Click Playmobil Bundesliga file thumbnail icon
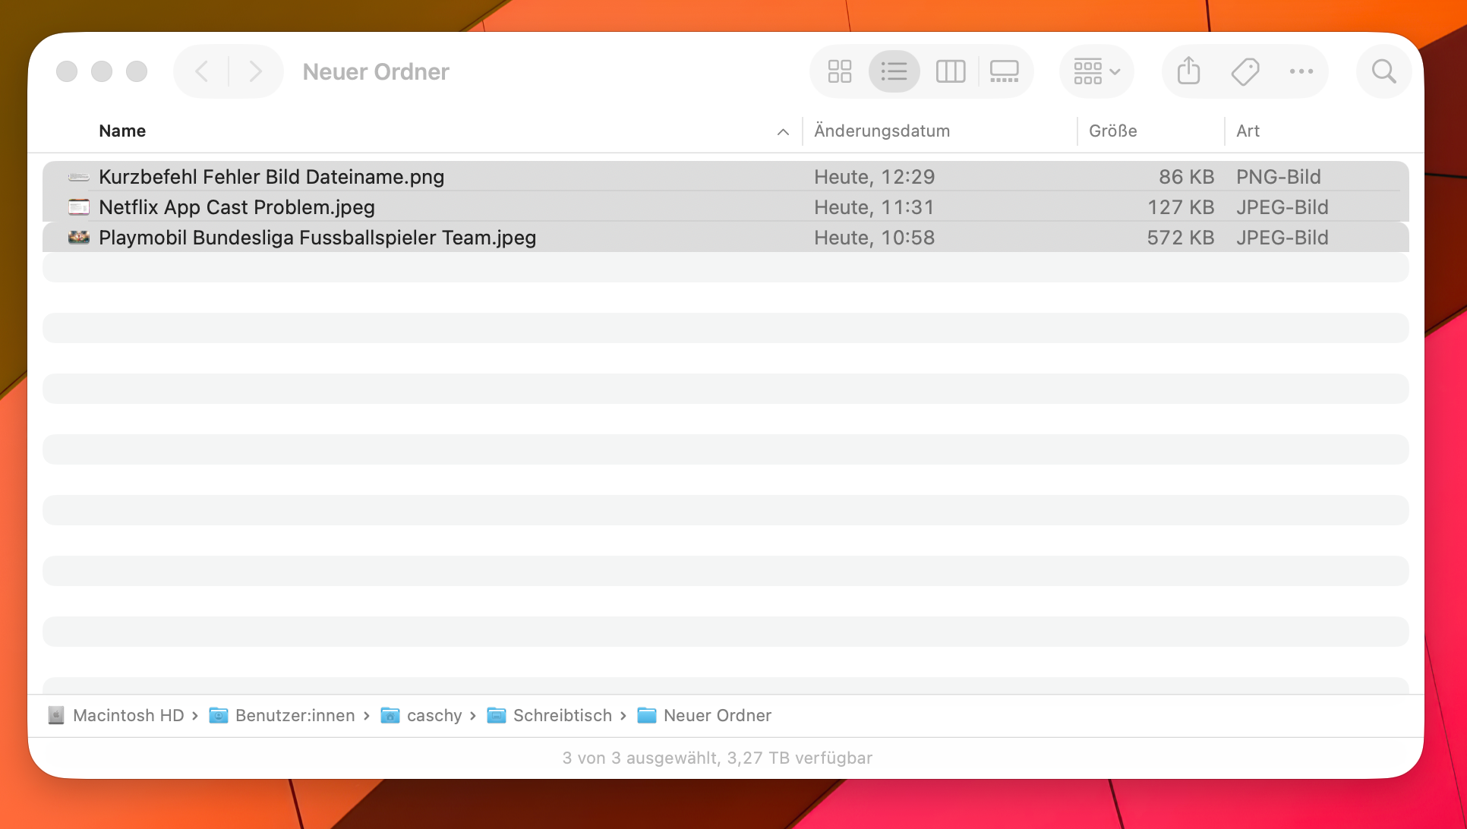Viewport: 1467px width, 829px height. [79, 238]
